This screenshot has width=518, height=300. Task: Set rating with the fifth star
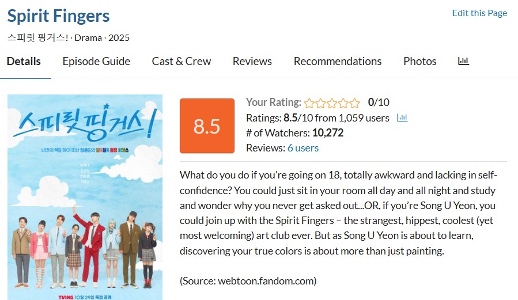tap(354, 103)
